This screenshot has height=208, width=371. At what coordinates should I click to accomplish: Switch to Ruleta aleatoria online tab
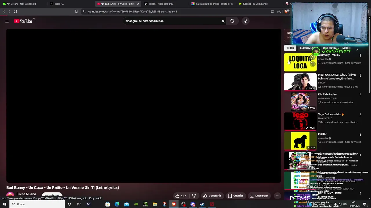212,4
